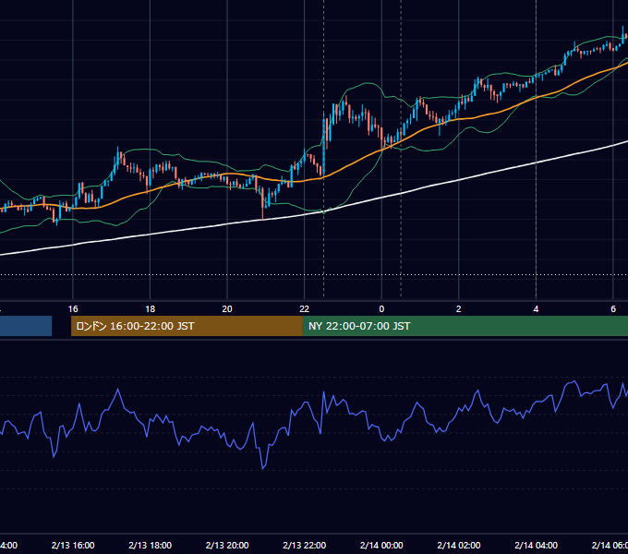Image resolution: width=628 pixels, height=554 pixels.
Task: Click the 16 hour label on price chart axis
Action: point(73,309)
